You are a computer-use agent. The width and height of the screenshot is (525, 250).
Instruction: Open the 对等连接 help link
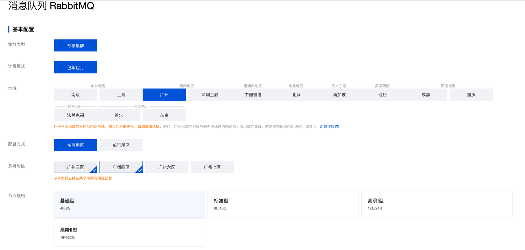[329, 127]
